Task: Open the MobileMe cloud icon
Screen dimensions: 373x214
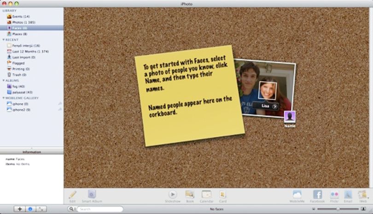Action: pyautogui.click(x=297, y=195)
